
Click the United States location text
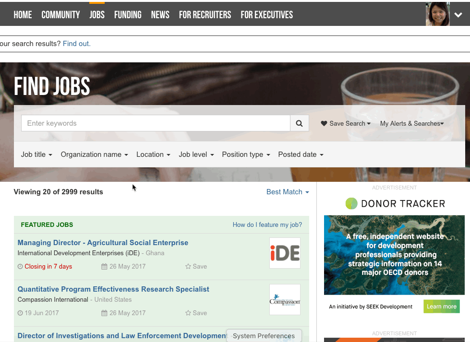pyautogui.click(x=113, y=299)
